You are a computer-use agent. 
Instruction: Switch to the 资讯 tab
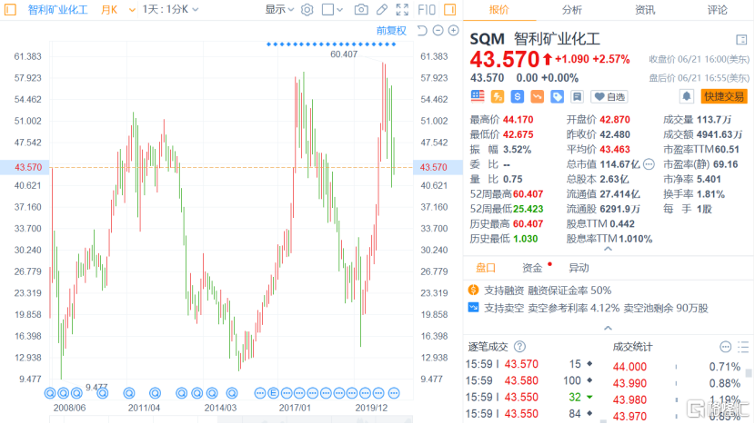(645, 10)
